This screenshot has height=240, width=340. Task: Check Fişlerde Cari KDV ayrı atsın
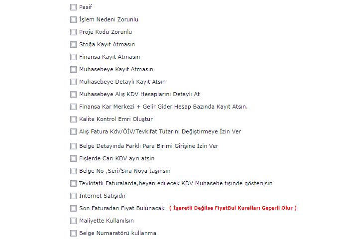(x=74, y=159)
